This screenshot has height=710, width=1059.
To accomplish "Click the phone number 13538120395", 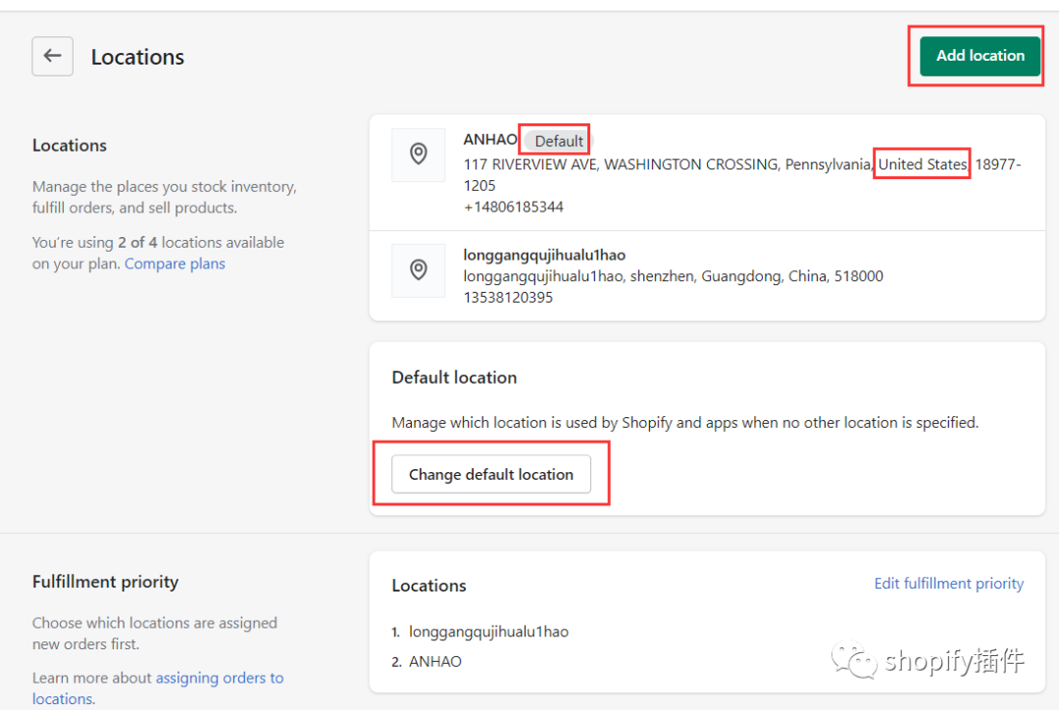I will click(x=508, y=298).
